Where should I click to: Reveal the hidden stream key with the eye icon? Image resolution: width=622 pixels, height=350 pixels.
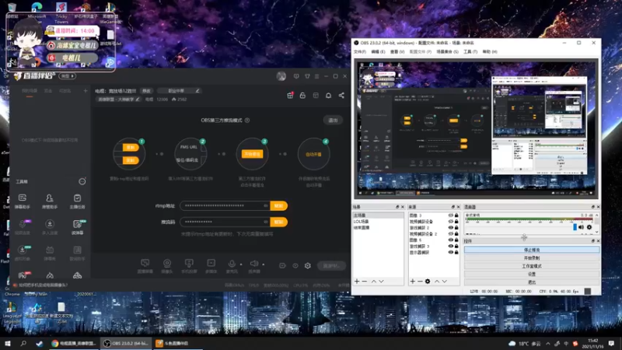point(266,222)
